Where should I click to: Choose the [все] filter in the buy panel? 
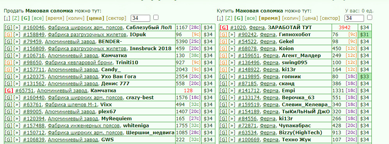(250, 18)
